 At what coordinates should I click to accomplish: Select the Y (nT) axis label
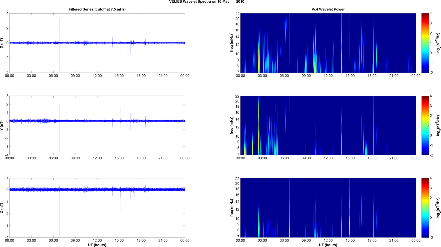[2, 125]
